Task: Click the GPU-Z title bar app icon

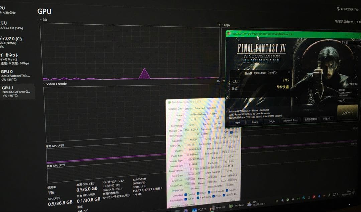Action: pos(169,102)
